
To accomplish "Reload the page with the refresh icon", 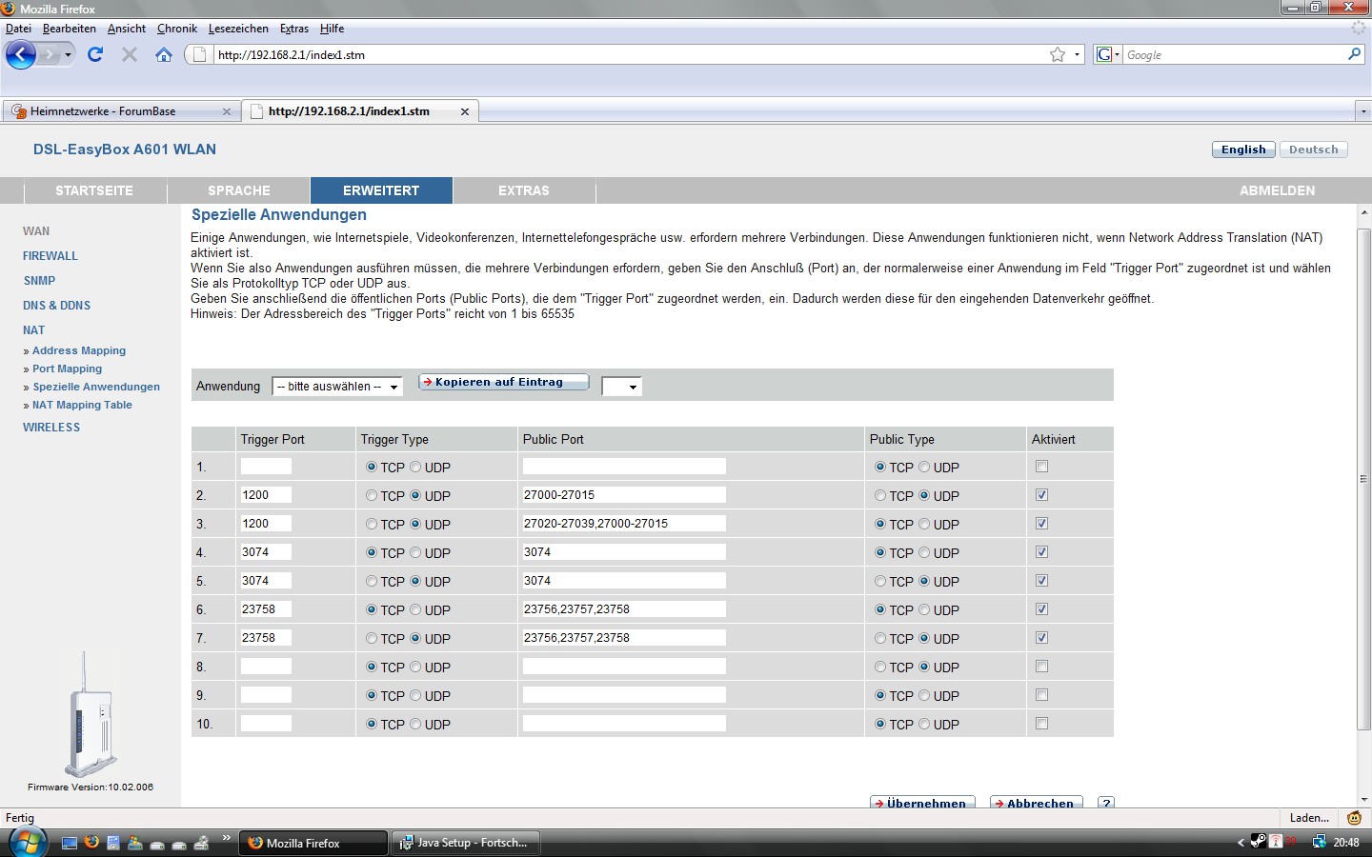I will pos(95,54).
